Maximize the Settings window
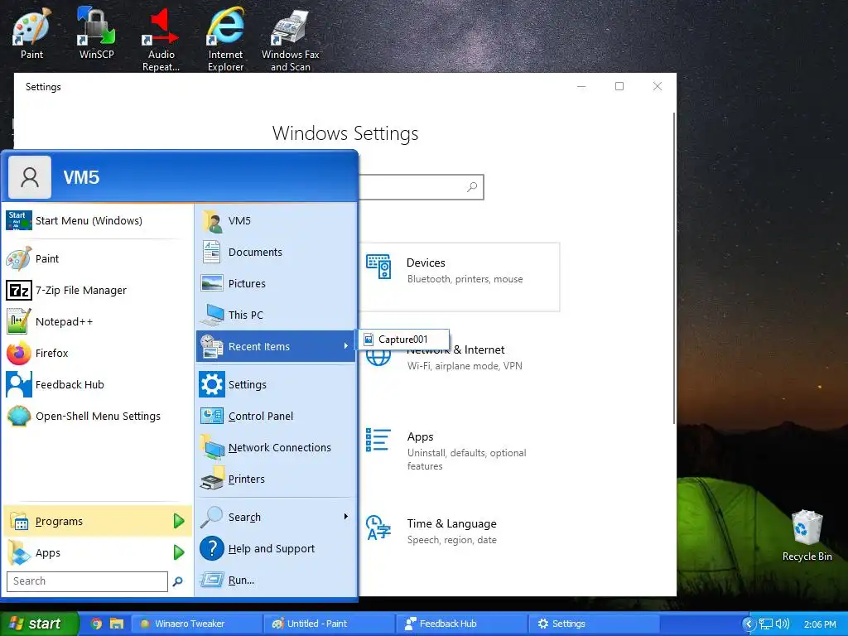Viewport: 848px width, 636px height. click(x=619, y=86)
